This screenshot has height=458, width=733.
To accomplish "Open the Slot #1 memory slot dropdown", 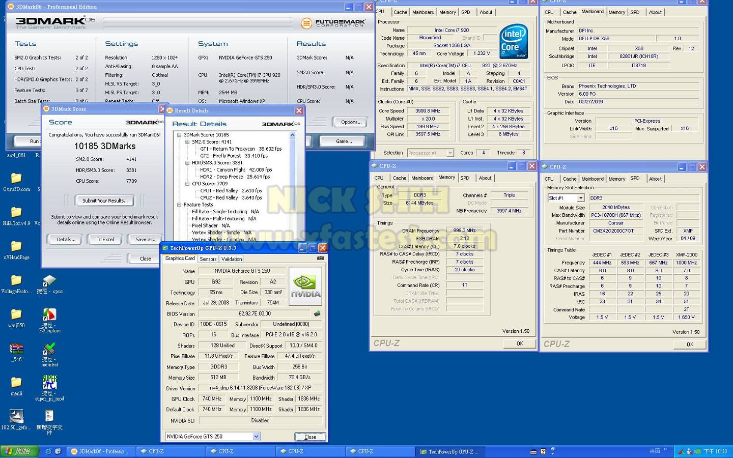I will click(580, 198).
